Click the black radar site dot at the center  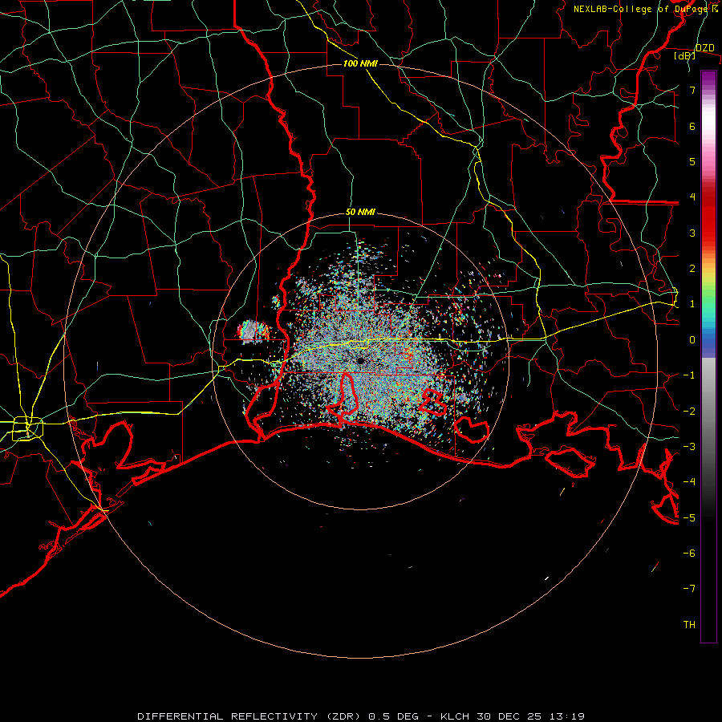pyautogui.click(x=360, y=361)
